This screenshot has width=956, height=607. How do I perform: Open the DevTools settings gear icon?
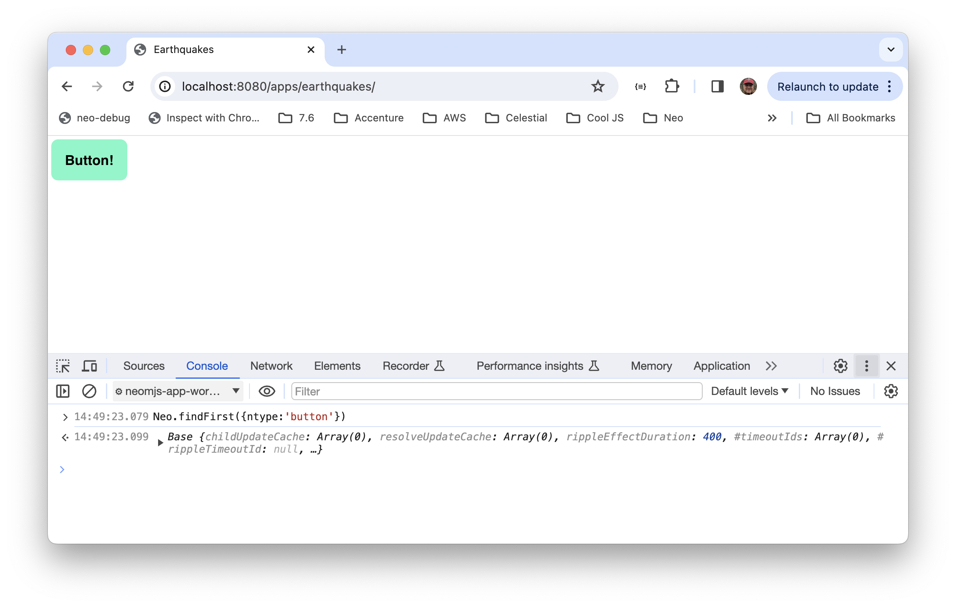point(840,366)
